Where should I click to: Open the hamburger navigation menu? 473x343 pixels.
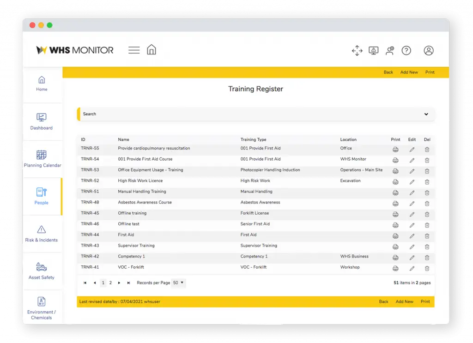click(133, 49)
